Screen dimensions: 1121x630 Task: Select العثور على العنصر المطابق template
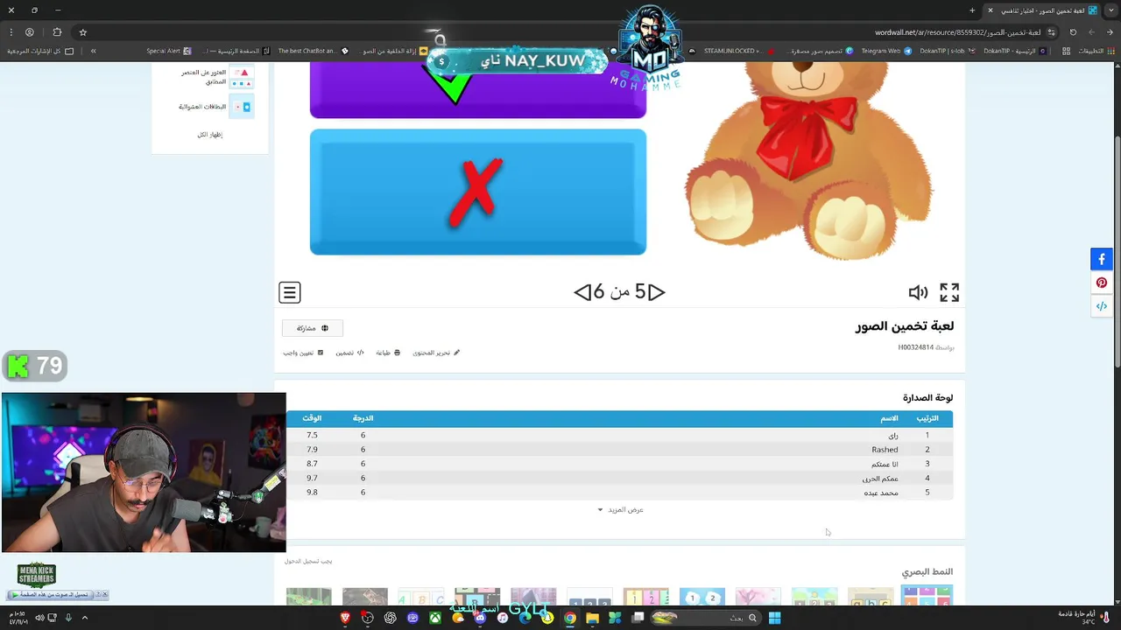(x=215, y=77)
